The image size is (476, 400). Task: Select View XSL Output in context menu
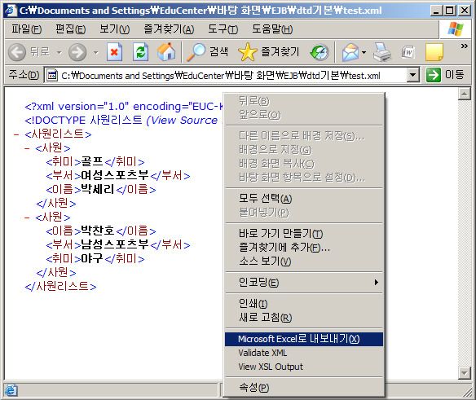(x=304, y=367)
